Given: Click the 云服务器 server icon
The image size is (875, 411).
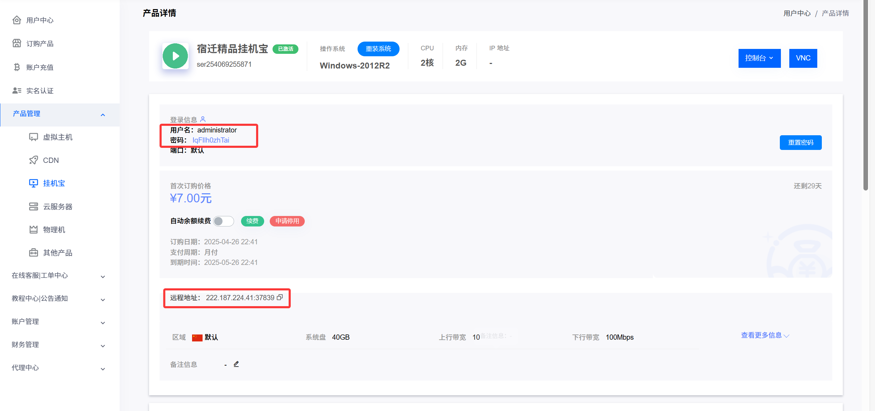Looking at the screenshot, I should [x=34, y=207].
